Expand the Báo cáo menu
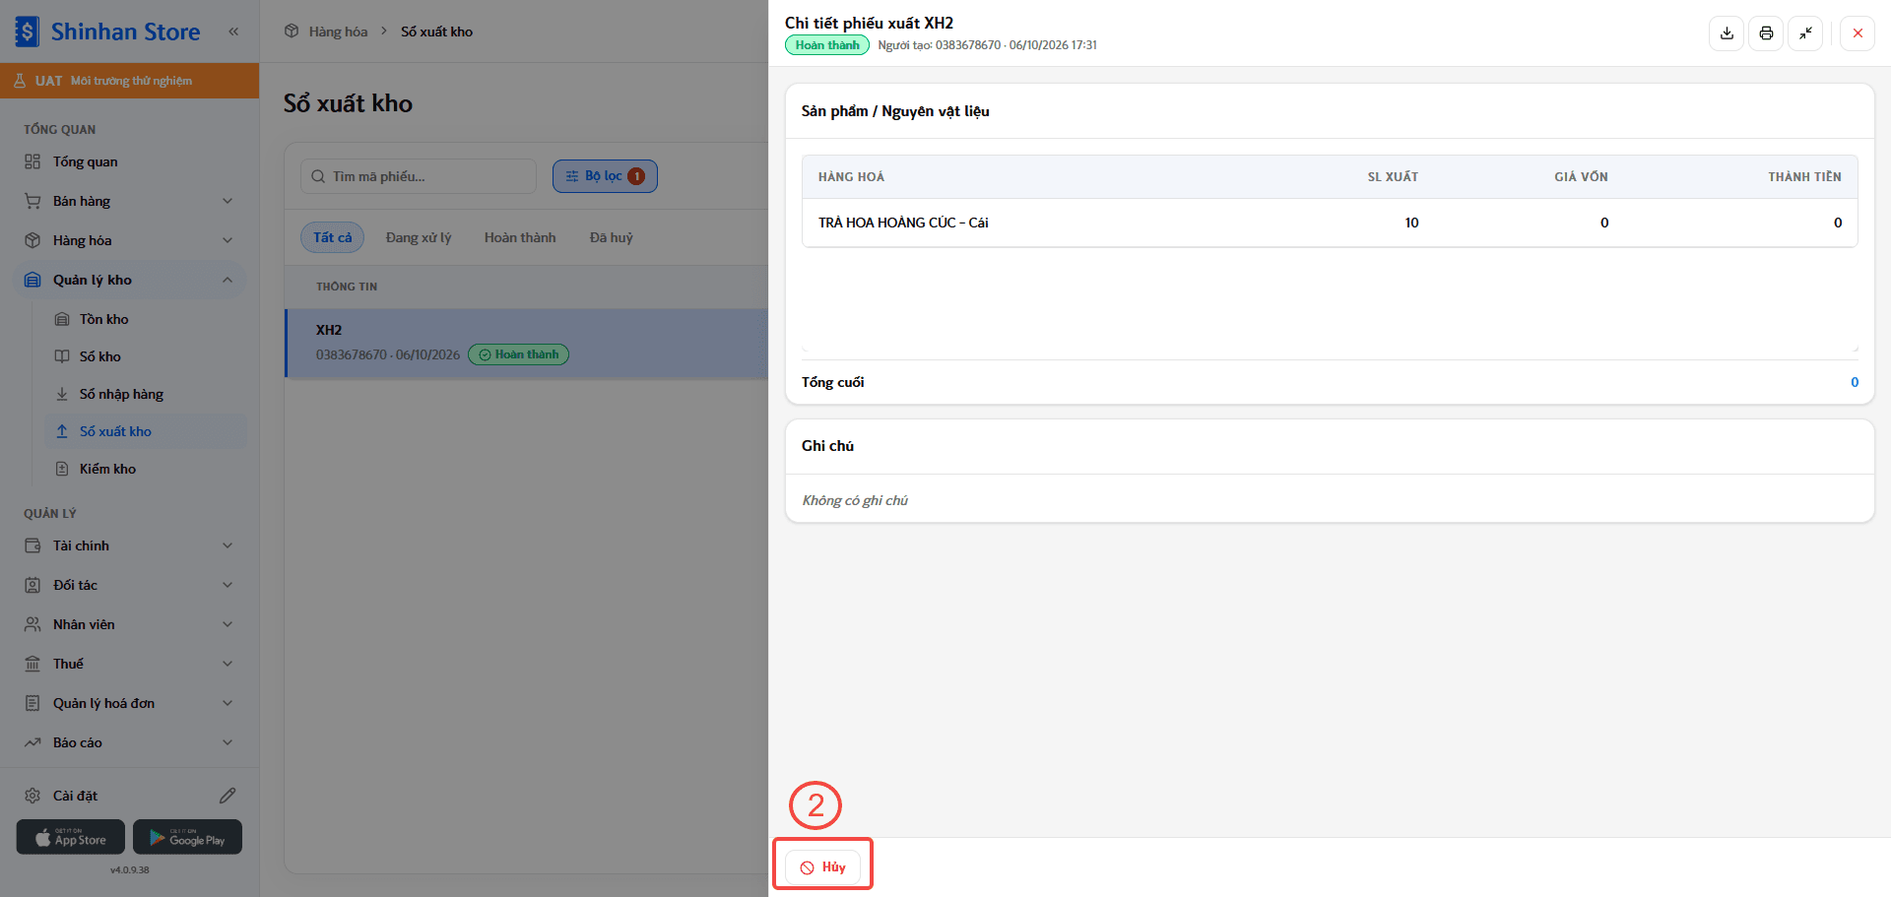1891x897 pixels. tap(130, 742)
